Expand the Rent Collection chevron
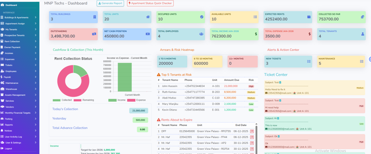This screenshot has width=371, height=154. point(36,41)
